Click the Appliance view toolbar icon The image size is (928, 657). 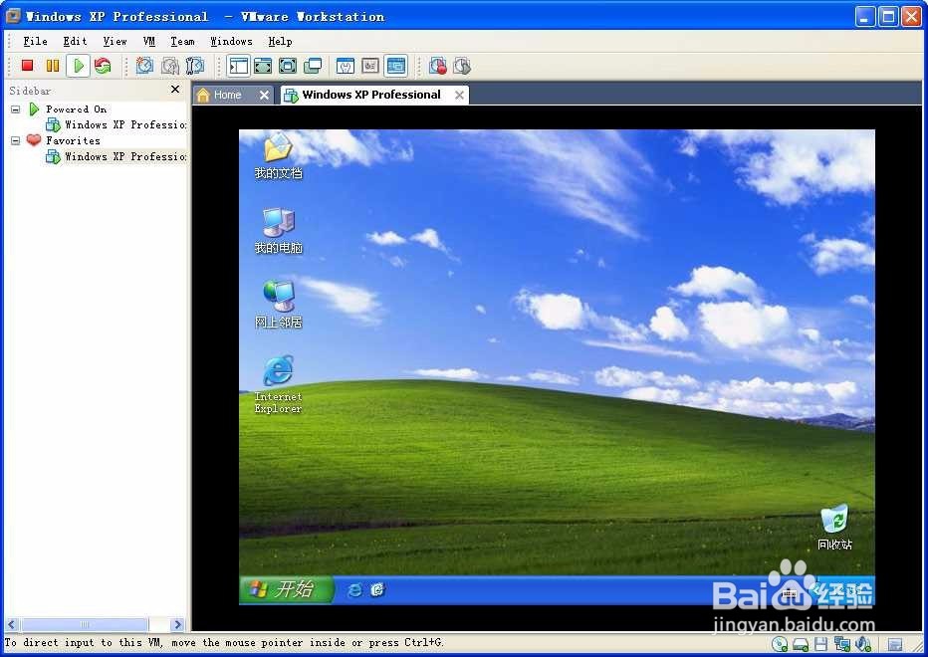[x=370, y=66]
